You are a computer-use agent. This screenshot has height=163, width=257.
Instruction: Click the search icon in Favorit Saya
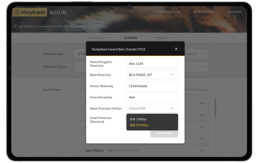(x=80, y=89)
